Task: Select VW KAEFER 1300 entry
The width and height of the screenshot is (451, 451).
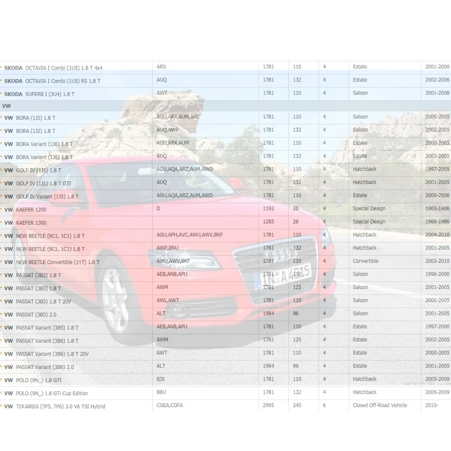Action: point(25,223)
